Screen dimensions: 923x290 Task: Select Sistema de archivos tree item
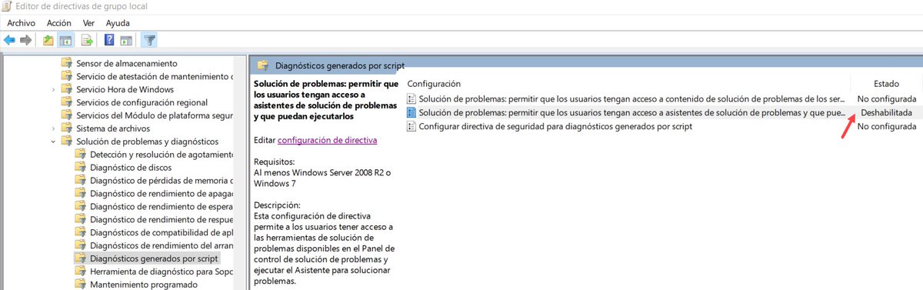point(113,128)
